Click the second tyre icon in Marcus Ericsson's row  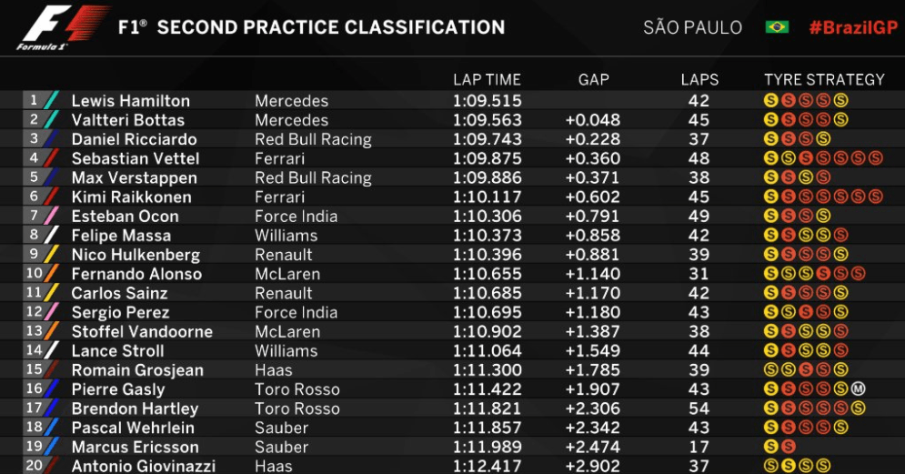(x=788, y=447)
